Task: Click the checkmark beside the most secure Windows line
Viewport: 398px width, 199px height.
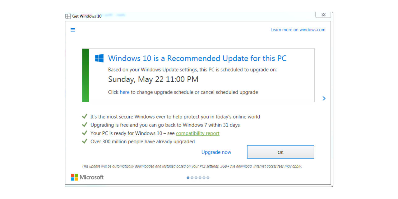Action: click(x=84, y=116)
